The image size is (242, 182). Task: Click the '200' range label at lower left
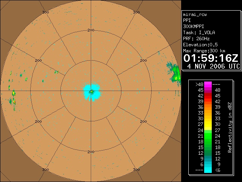coord(38,122)
